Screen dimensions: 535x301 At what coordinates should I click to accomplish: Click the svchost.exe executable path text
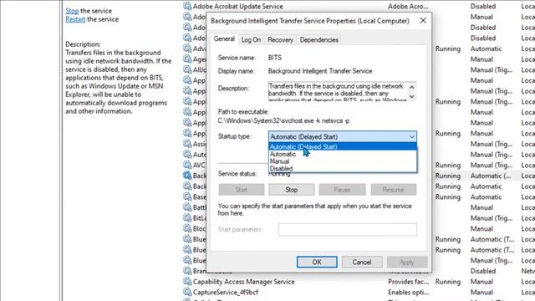pyautogui.click(x=283, y=120)
